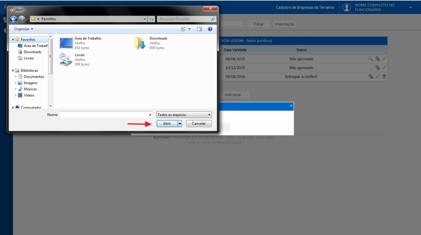This screenshot has width=421, height=235.
Task: Click the back arrow navigation button
Action: click(x=13, y=19)
